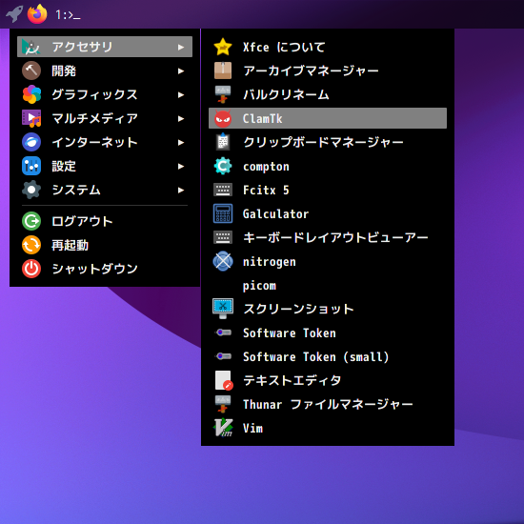The width and height of the screenshot is (524, 524).
Task: Open the 設定 menu category
Action: click(x=105, y=166)
